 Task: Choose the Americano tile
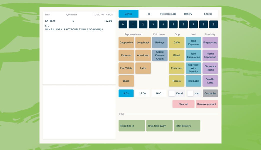tap(143, 55)
